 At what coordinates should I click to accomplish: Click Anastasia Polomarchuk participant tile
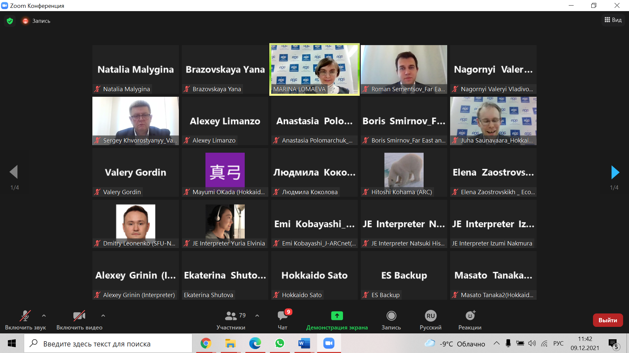coord(314,121)
